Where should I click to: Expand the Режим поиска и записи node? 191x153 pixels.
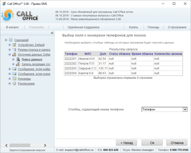coord(10,50)
